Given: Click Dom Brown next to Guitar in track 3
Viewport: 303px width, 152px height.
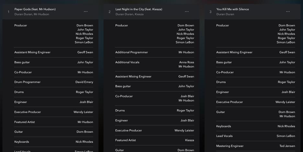Looking at the screenshot, I should coord(286,112).
